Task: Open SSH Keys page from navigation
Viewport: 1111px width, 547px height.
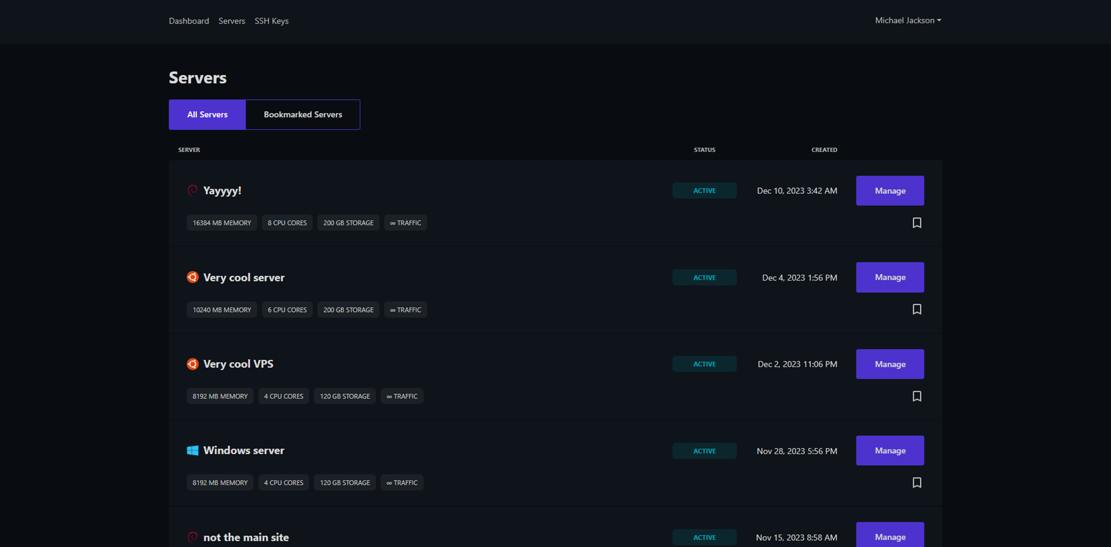Action: [x=271, y=21]
